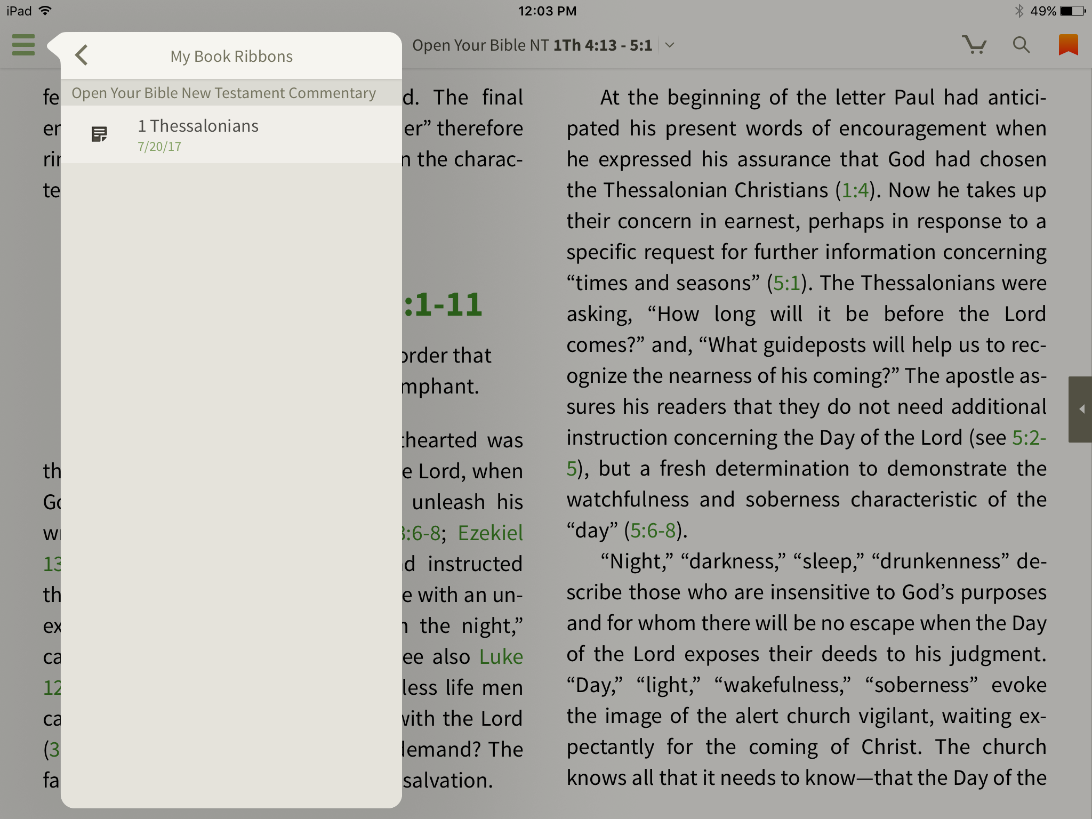Image resolution: width=1092 pixels, height=819 pixels.
Task: Follow the Ezekiel cross reference link
Action: click(x=490, y=533)
